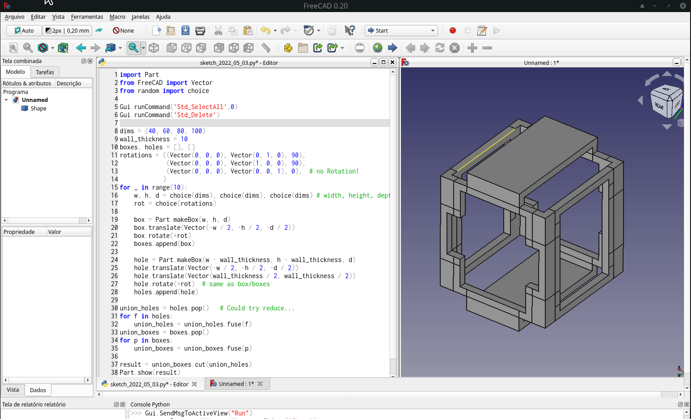Viewport: 691px width, 419px height.
Task: Collapse the Unnamed item in the model tree
Action: pos(6,100)
